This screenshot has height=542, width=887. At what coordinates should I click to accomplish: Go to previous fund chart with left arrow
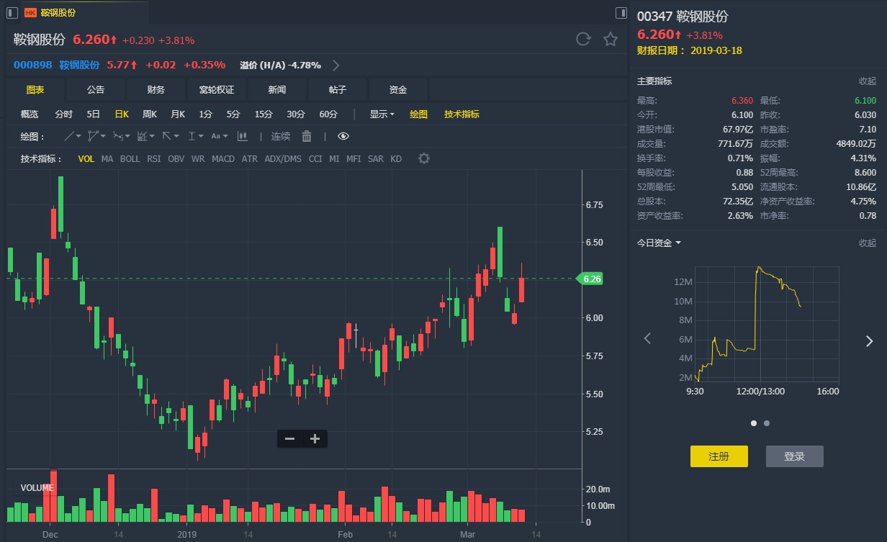coord(647,338)
